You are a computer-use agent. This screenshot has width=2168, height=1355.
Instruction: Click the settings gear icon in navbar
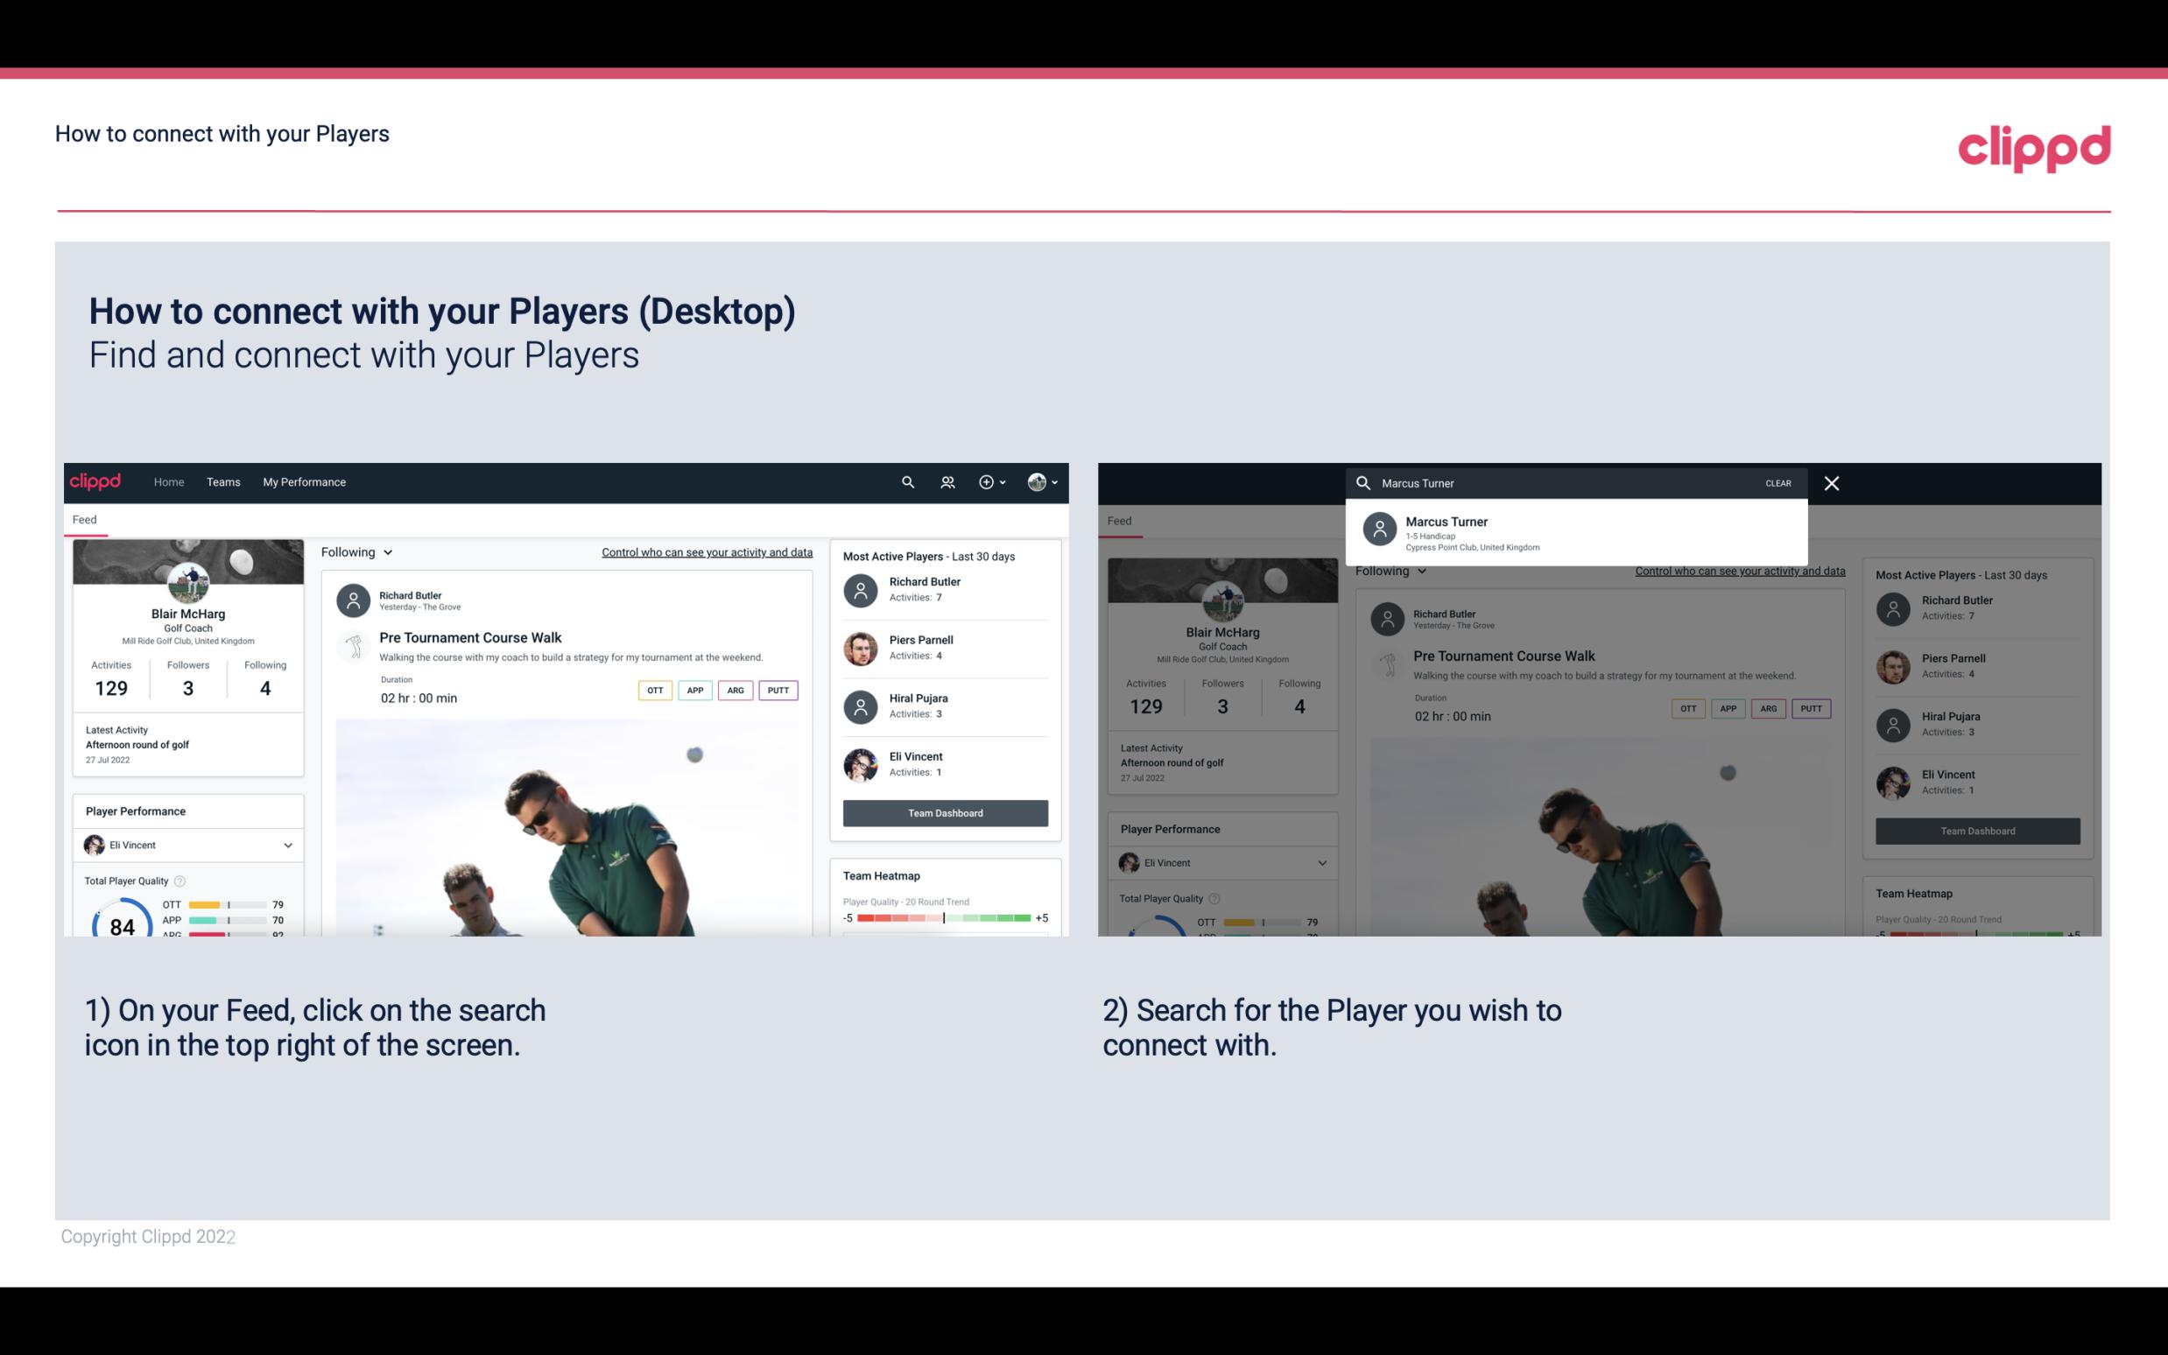(x=987, y=482)
